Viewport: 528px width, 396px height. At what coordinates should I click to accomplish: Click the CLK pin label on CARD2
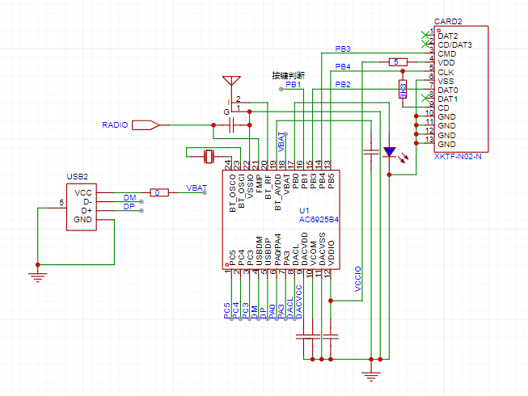(x=446, y=73)
